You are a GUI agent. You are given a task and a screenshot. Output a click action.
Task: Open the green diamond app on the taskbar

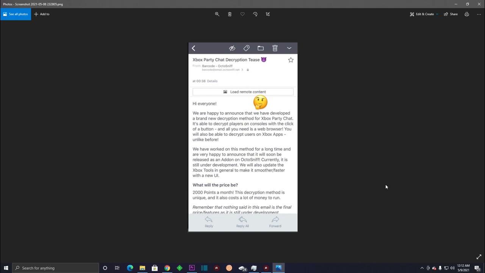click(x=180, y=268)
